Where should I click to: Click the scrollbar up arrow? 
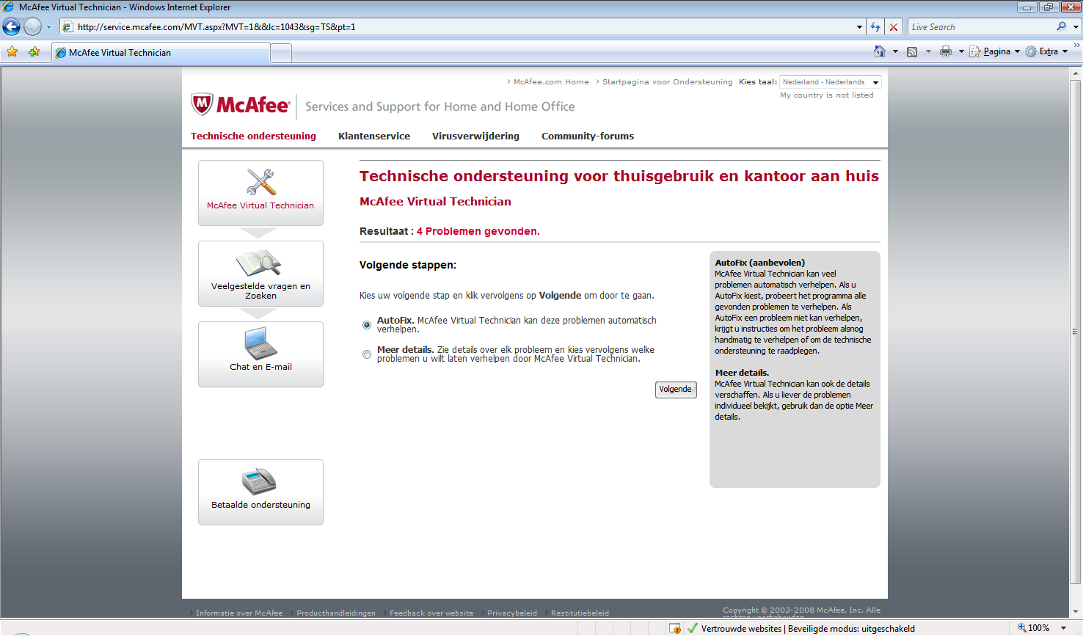pyautogui.click(x=1076, y=73)
